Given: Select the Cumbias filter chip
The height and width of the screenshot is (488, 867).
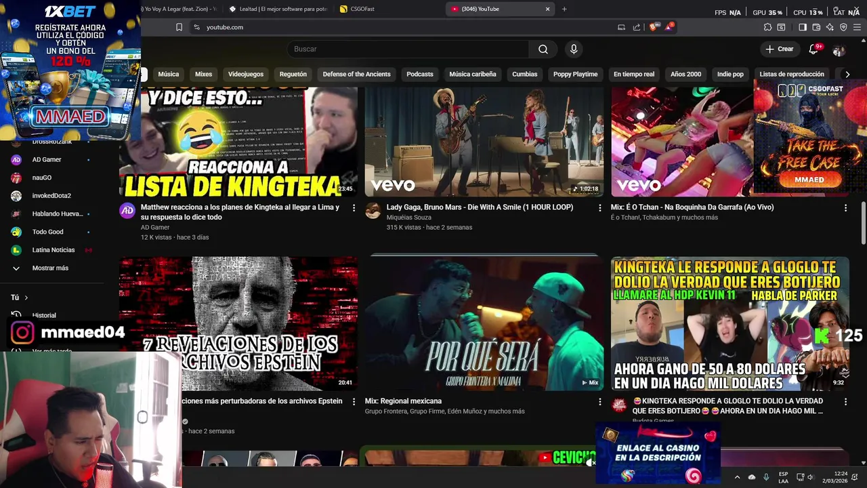Looking at the screenshot, I should (x=524, y=74).
